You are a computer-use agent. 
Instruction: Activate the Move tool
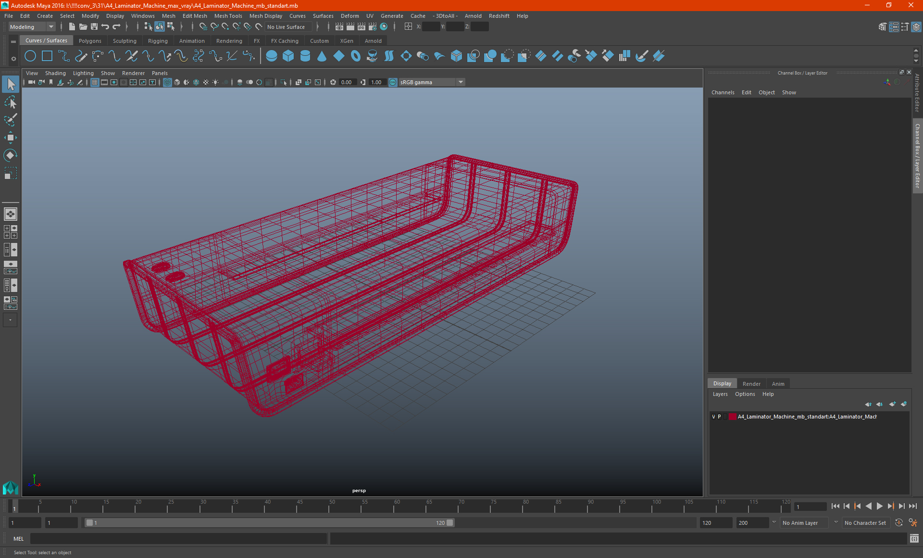coord(11,138)
